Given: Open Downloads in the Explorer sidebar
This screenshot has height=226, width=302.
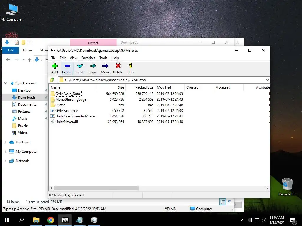Looking at the screenshot, I should click(27, 97).
